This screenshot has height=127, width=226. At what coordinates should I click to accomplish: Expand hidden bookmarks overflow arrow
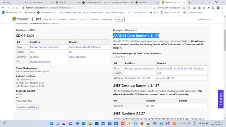pyautogui.click(x=222, y=12)
